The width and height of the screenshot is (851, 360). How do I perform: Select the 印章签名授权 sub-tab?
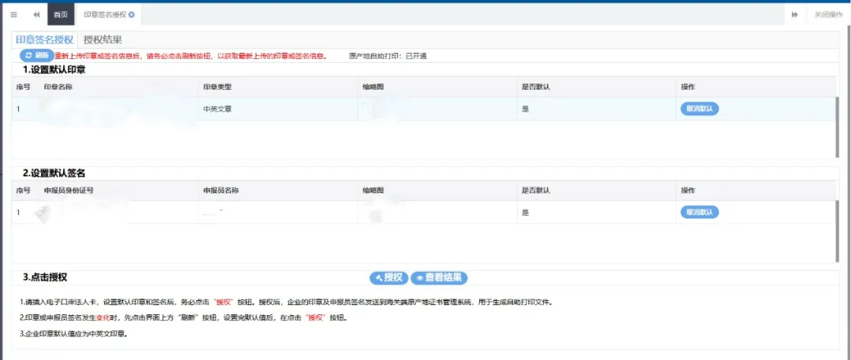coord(44,39)
